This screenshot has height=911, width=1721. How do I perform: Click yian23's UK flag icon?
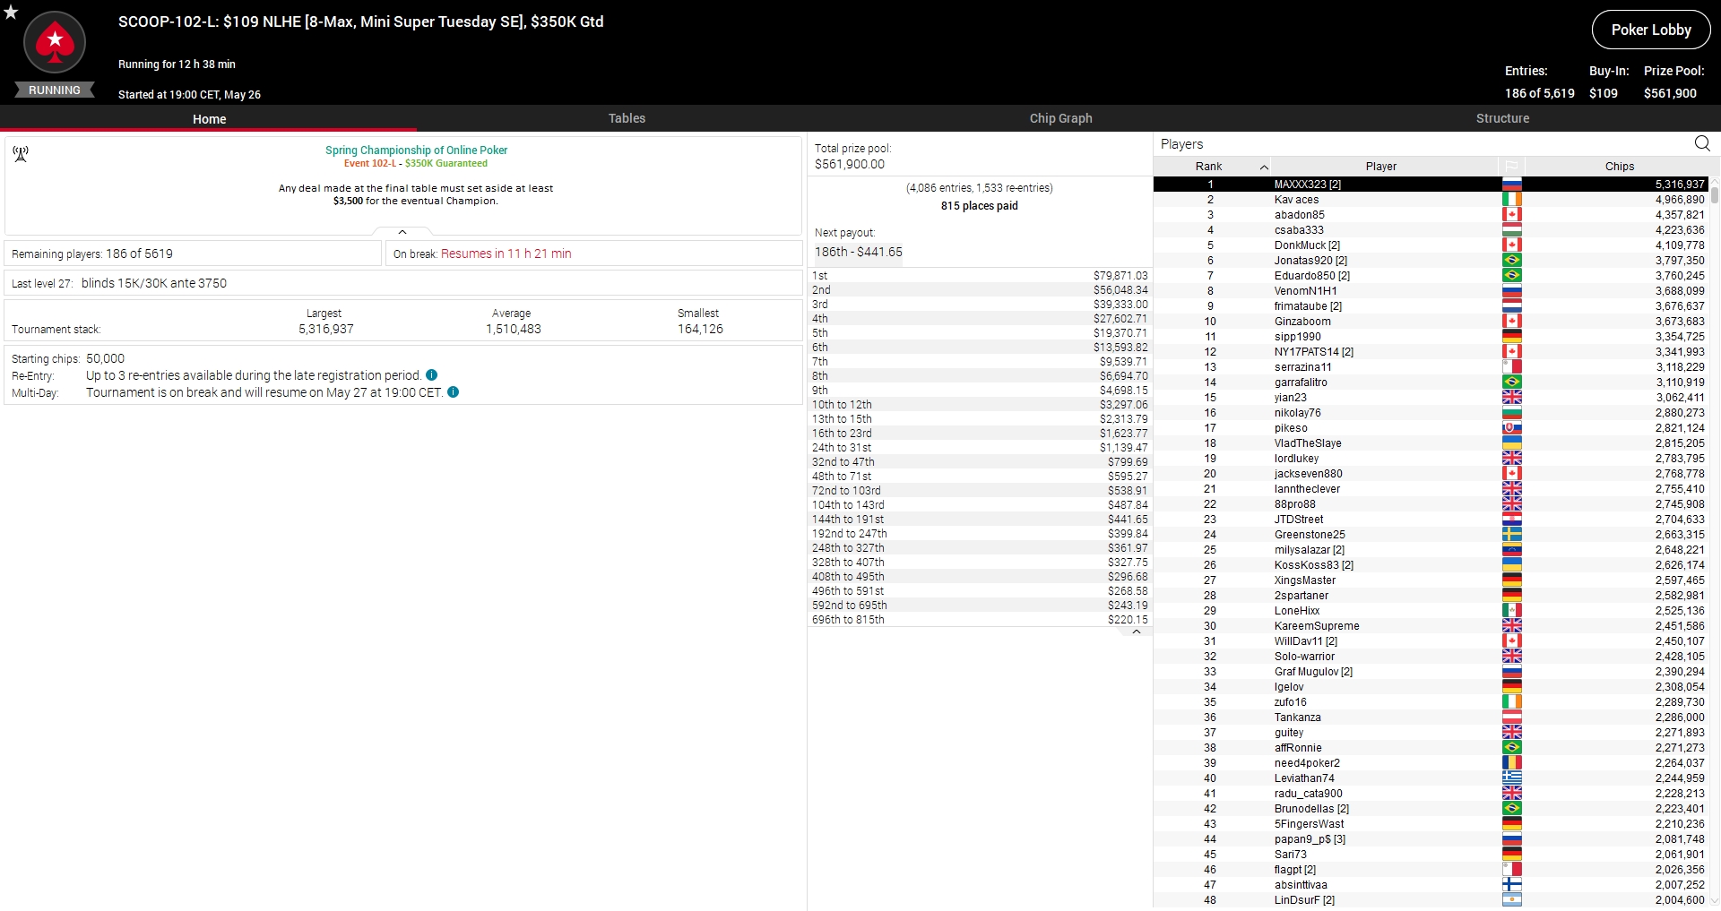tap(1511, 398)
